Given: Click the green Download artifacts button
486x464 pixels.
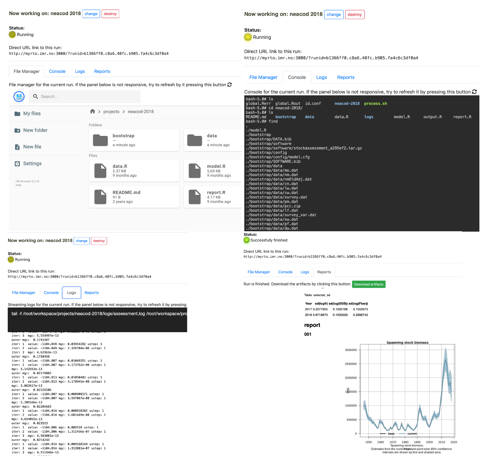Looking at the screenshot, I should click(369, 284).
